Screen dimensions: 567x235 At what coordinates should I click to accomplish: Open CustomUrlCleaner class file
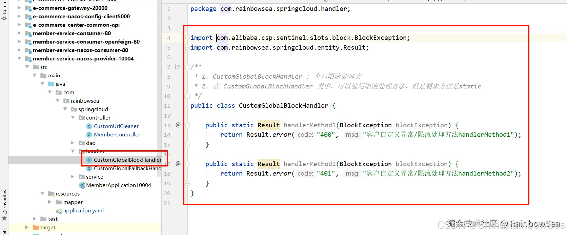coord(116,126)
